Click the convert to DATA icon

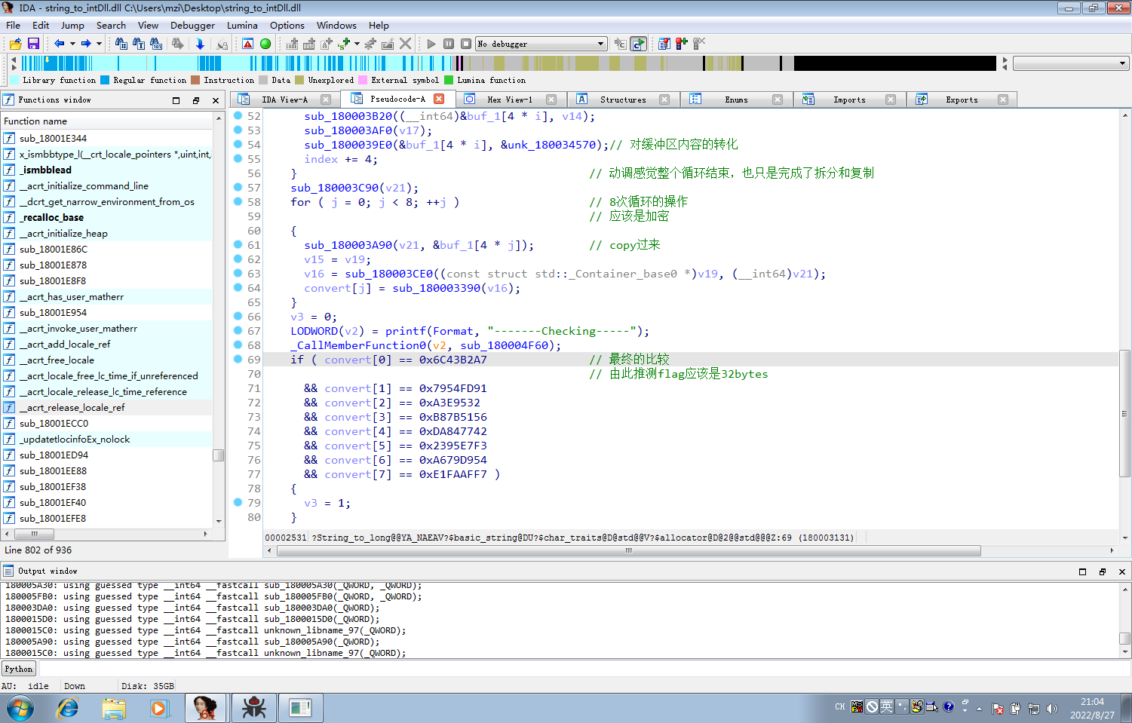click(x=309, y=44)
